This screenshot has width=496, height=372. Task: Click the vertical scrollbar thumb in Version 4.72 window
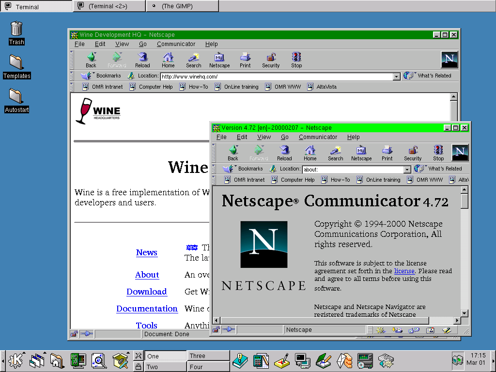point(464,201)
